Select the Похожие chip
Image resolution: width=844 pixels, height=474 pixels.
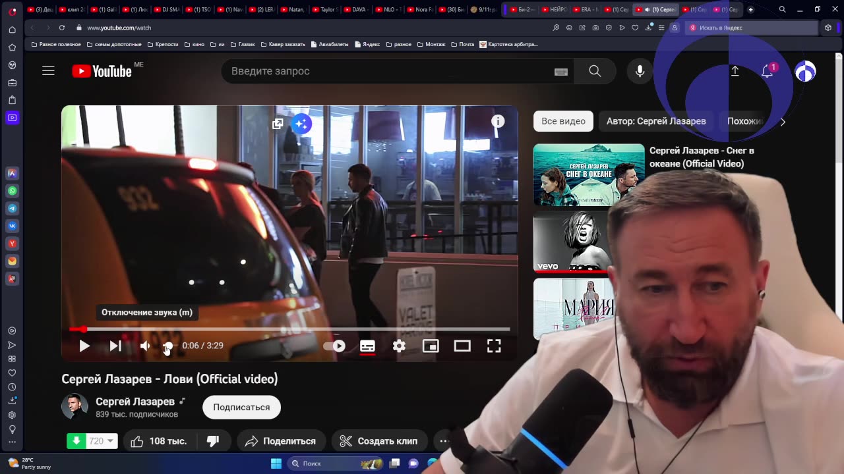click(x=745, y=121)
